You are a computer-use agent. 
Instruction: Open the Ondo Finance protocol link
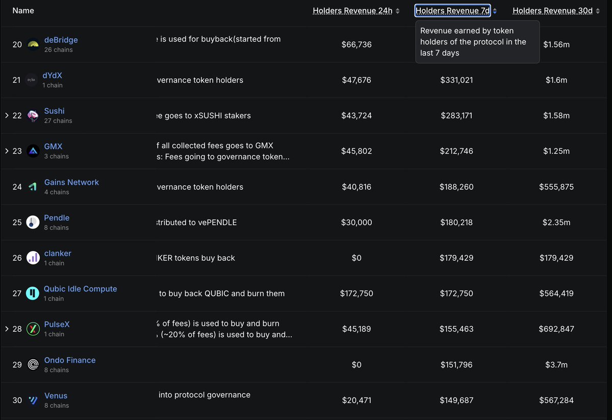[70, 360]
